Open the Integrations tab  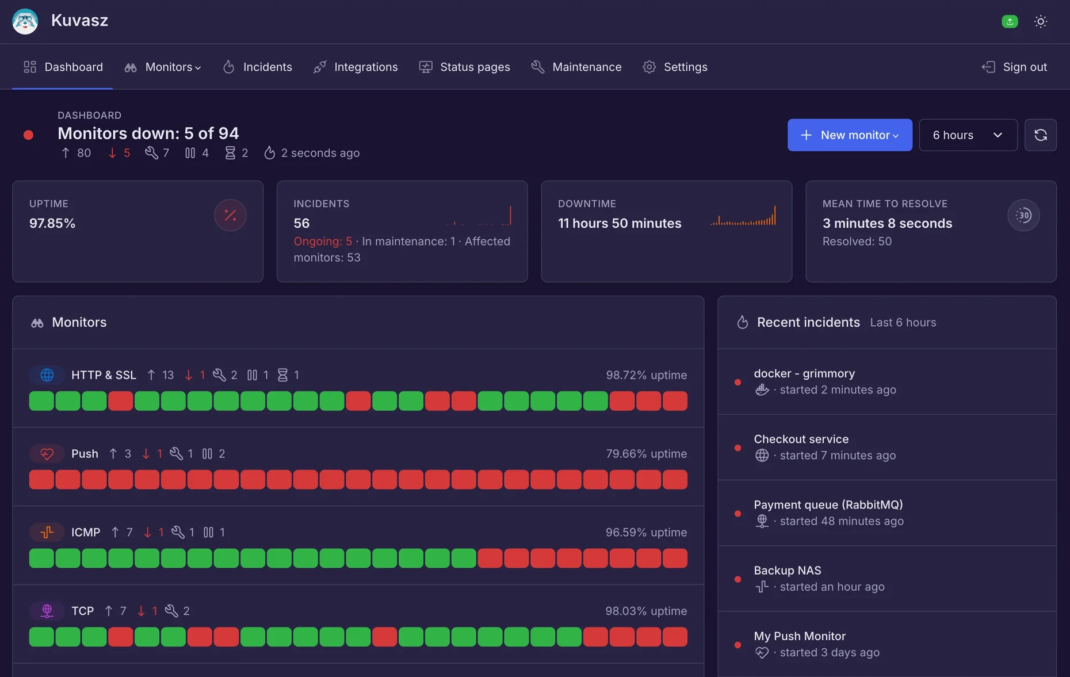356,67
